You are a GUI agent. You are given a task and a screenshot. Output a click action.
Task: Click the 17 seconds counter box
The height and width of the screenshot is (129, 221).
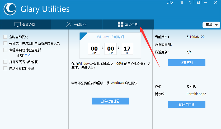pos(127,49)
